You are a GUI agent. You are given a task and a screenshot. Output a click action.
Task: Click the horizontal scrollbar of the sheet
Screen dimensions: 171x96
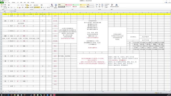coord(135,92)
